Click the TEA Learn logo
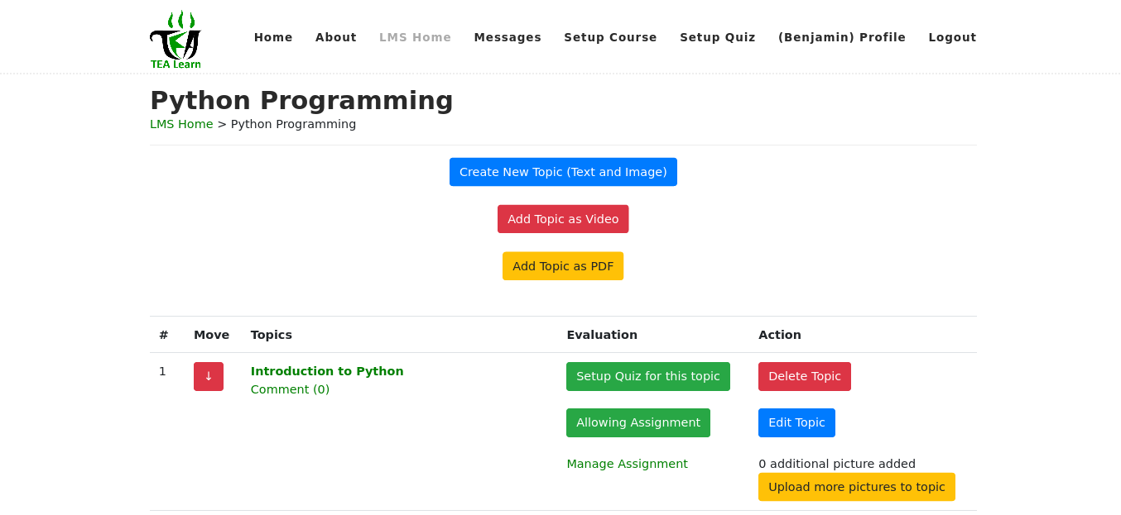 (176, 39)
